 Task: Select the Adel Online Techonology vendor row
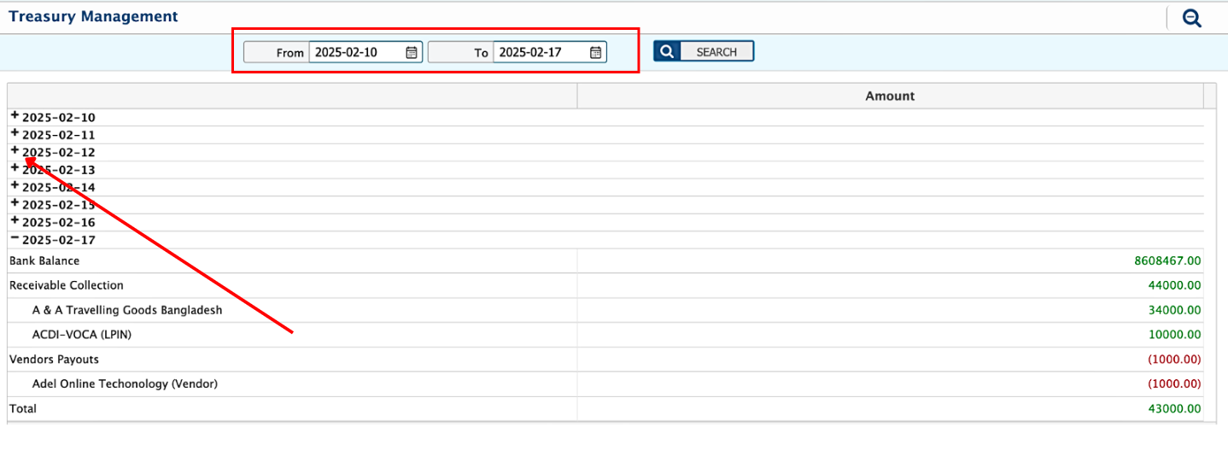pos(125,384)
